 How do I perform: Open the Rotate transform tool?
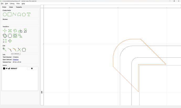click(x=15, y=31)
